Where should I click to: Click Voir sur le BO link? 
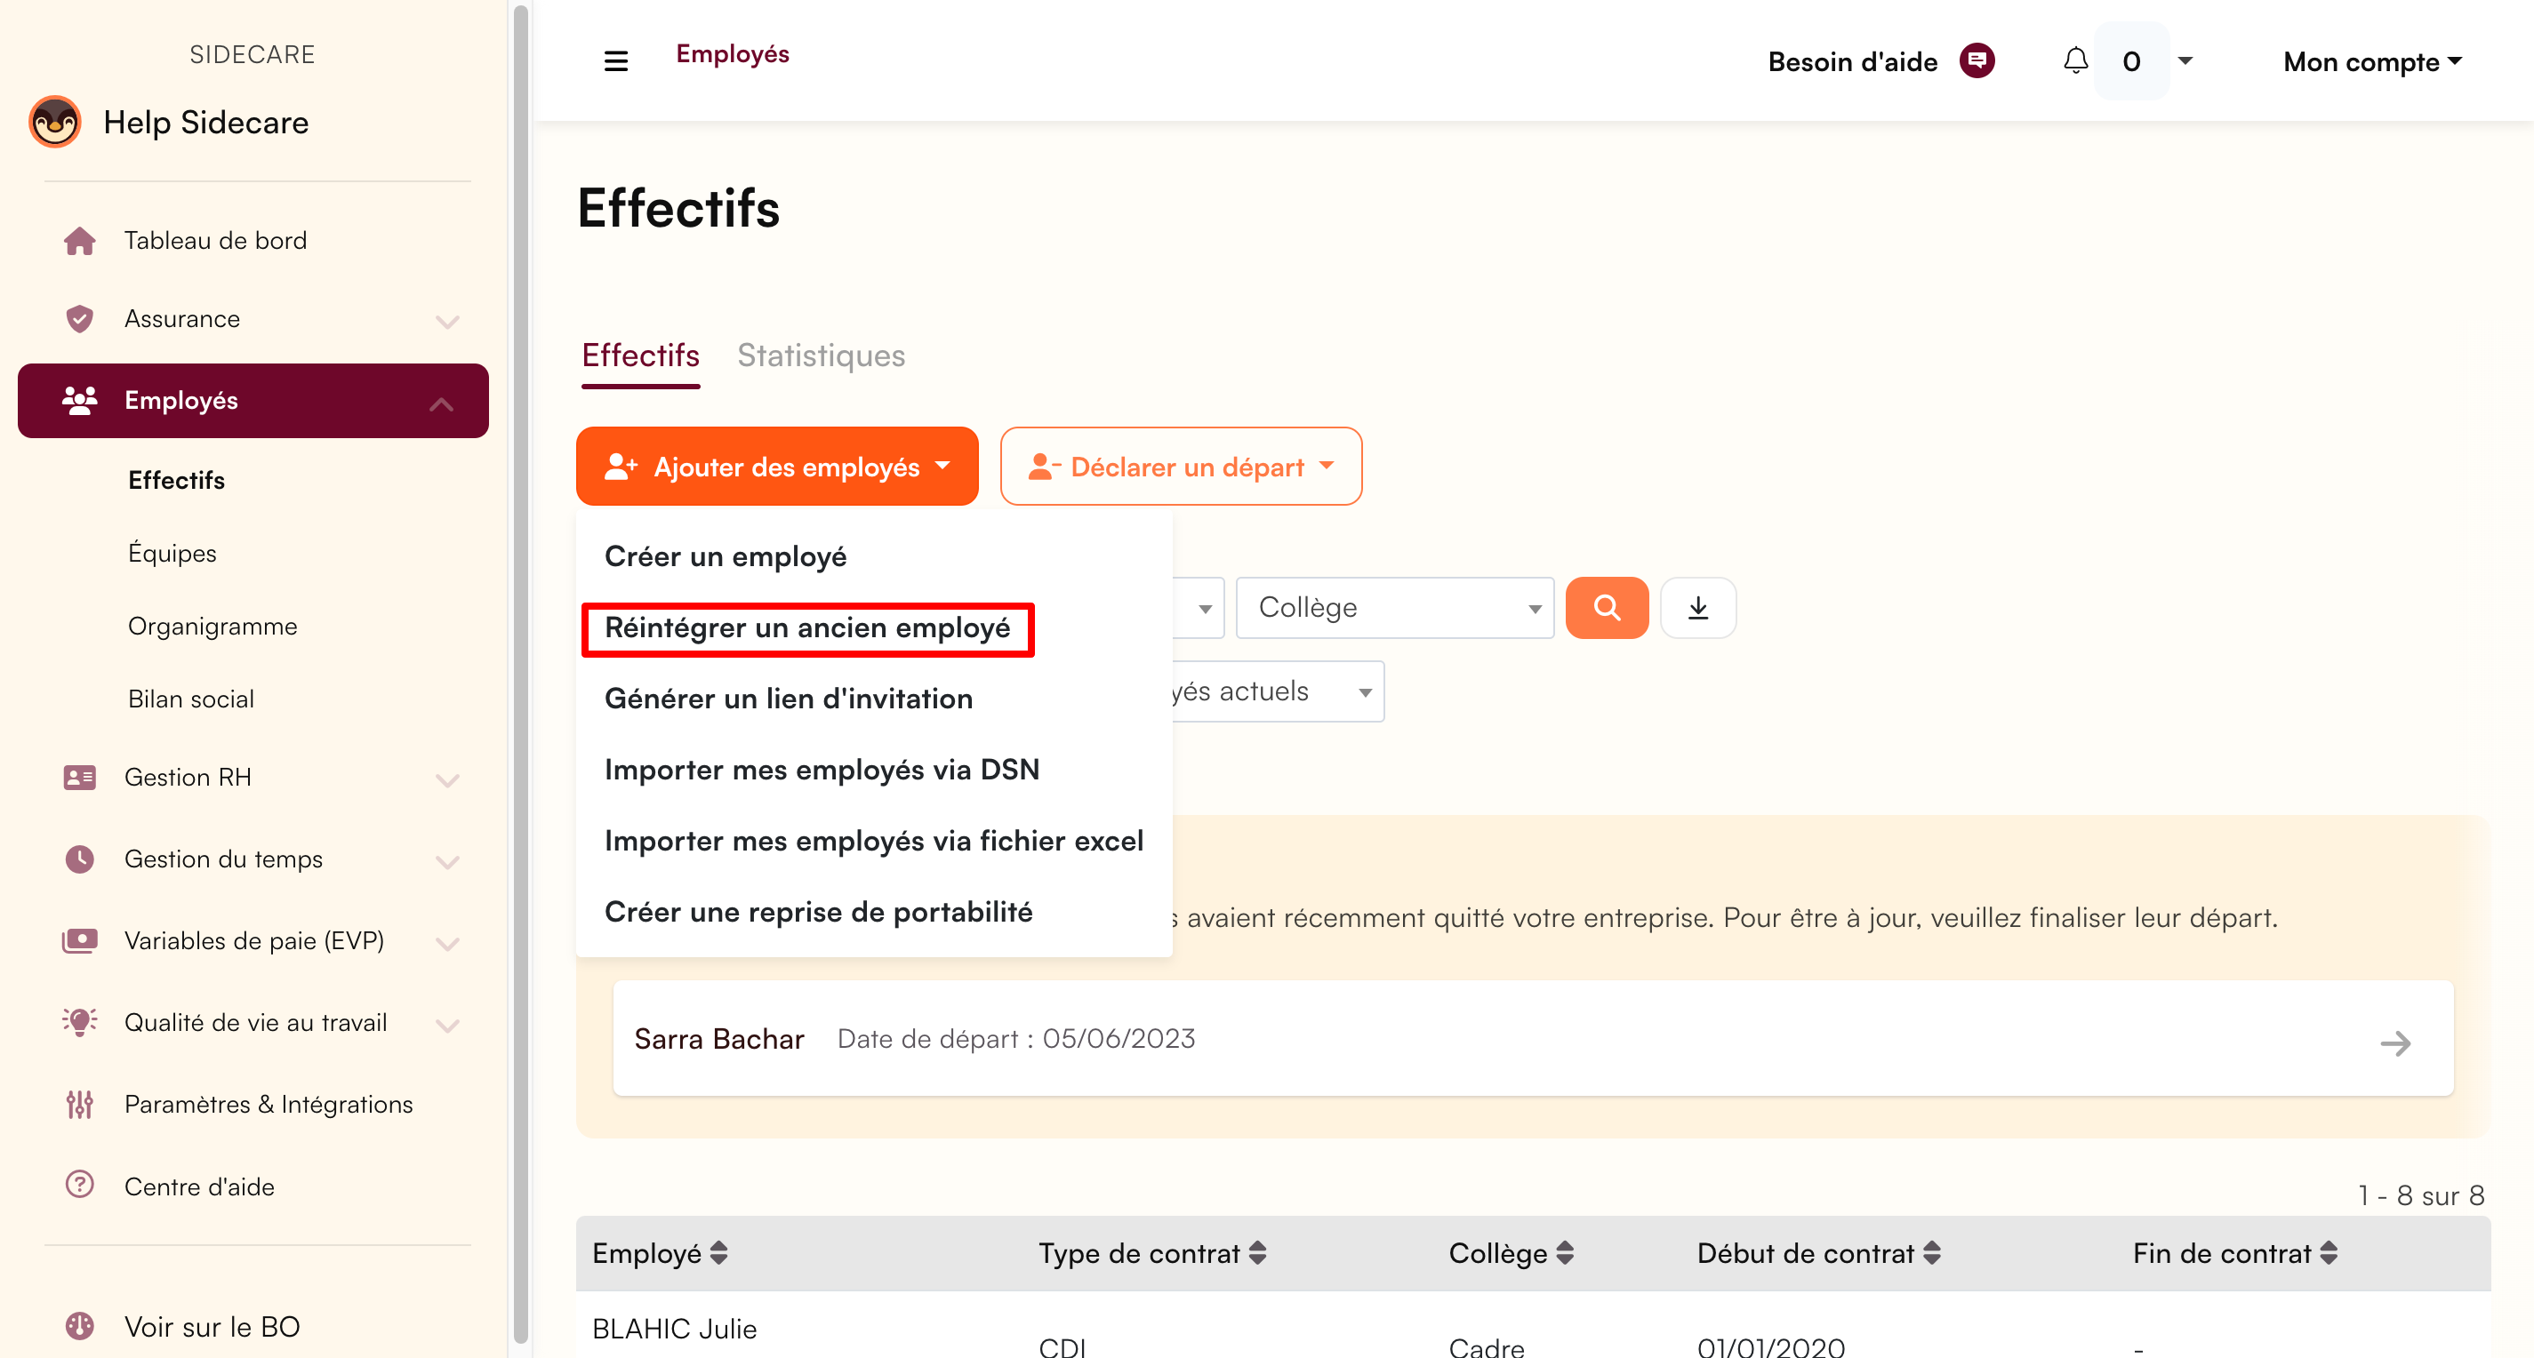click(213, 1327)
